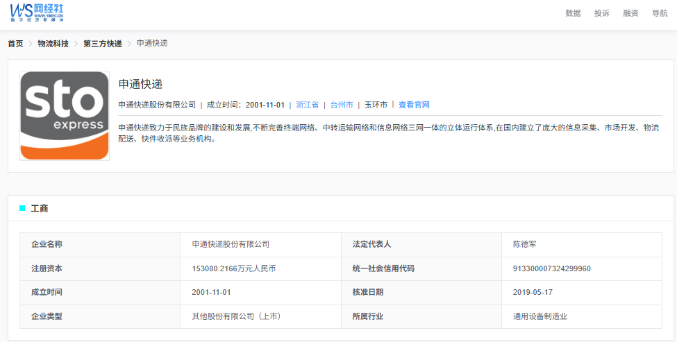Click the 153080.2166万元人民币 cell
Viewport: 677px width, 342px height.
coord(261,268)
